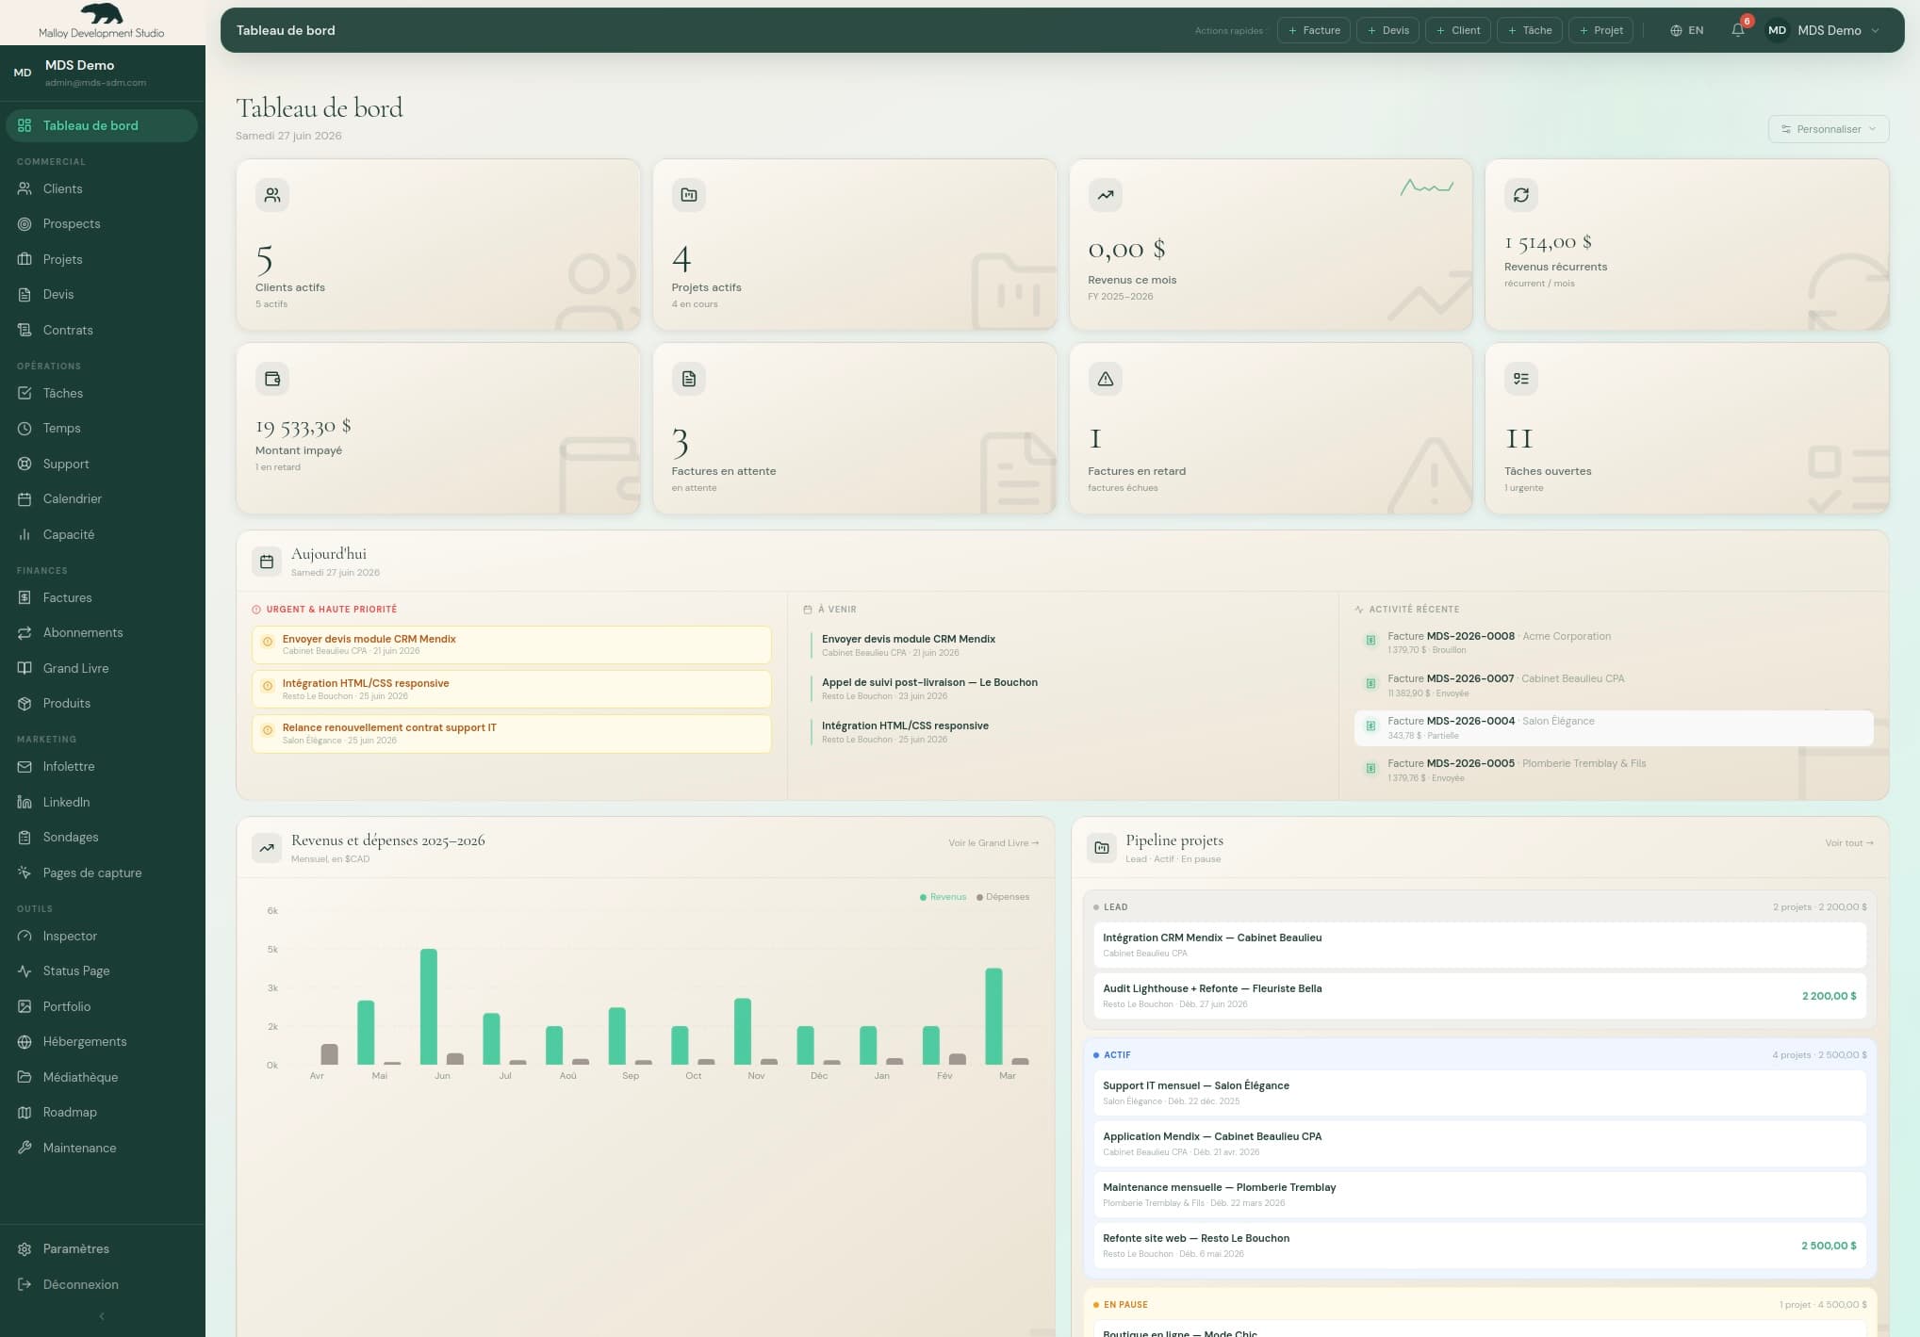This screenshot has height=1337, width=1920.
Task: Collapse the sidebar with the chevron
Action: tap(102, 1316)
